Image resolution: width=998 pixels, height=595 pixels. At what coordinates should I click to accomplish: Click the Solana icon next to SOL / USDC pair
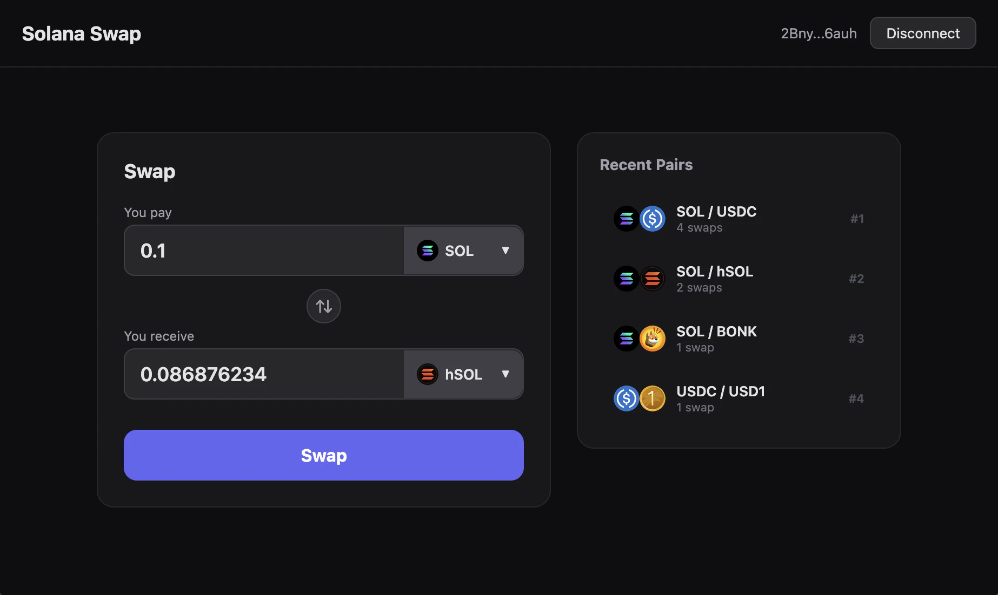click(626, 219)
